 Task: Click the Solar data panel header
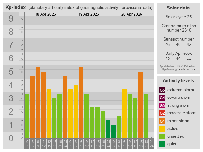coord(178,8)
